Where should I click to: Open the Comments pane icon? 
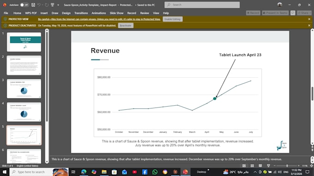(293, 13)
